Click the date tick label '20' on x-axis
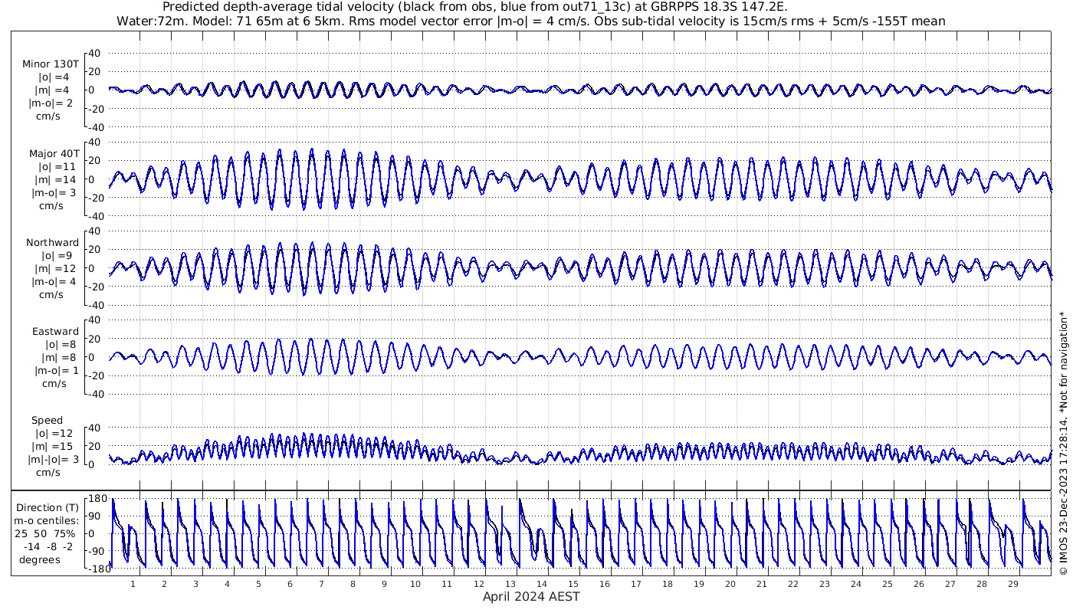 tap(730, 584)
